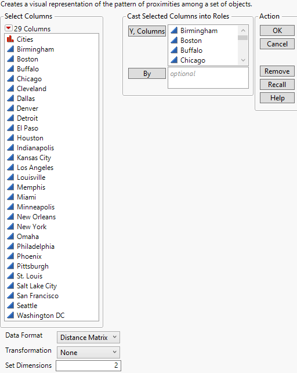Click the continuous icon beside Cleveland
297x373 pixels.
[x=10, y=89]
